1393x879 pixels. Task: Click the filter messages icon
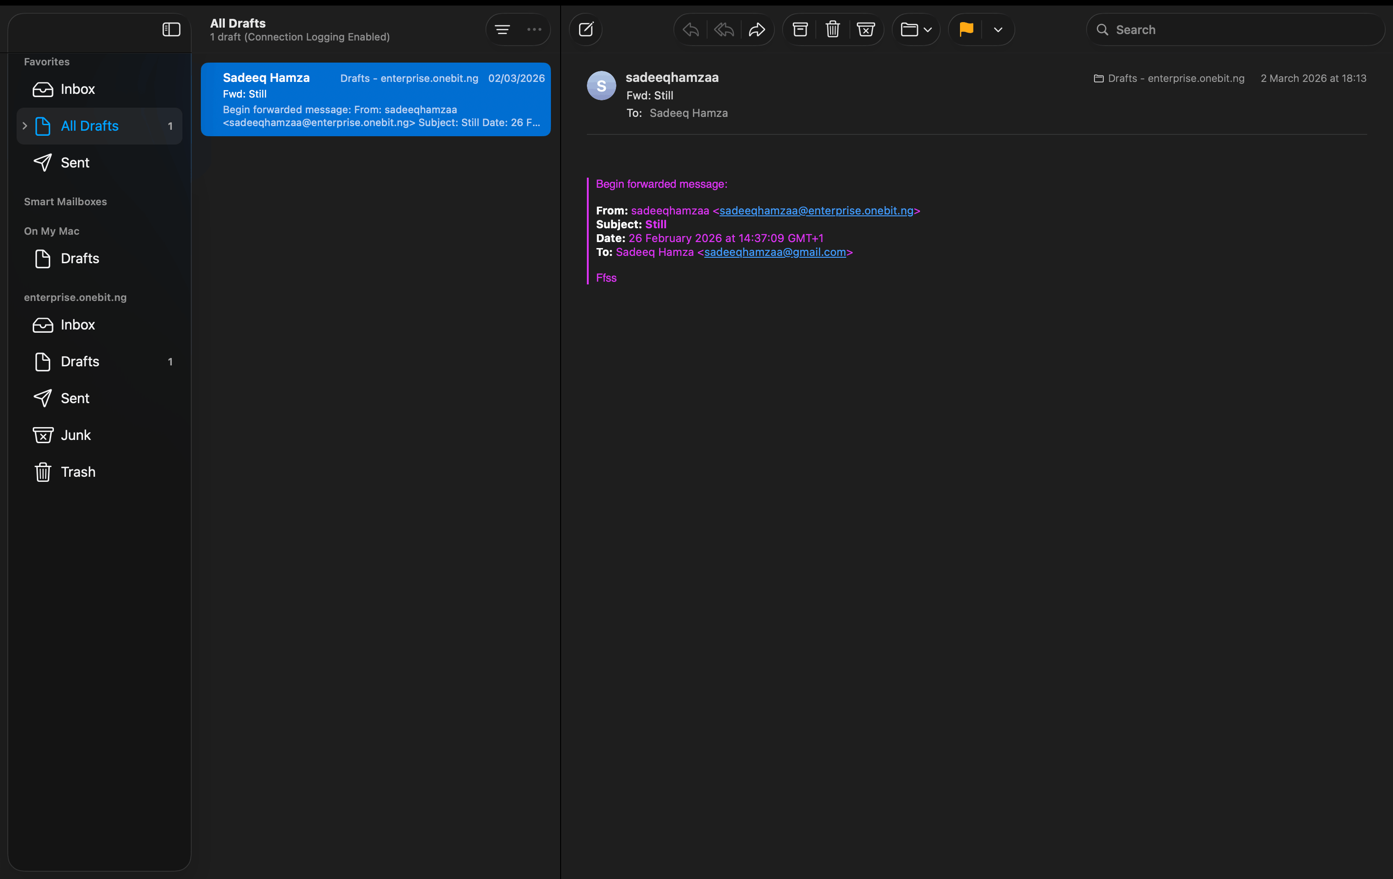502,29
